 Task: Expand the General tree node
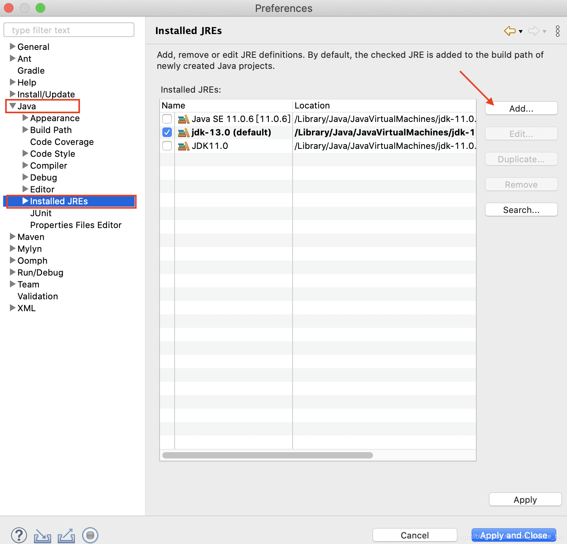13,46
